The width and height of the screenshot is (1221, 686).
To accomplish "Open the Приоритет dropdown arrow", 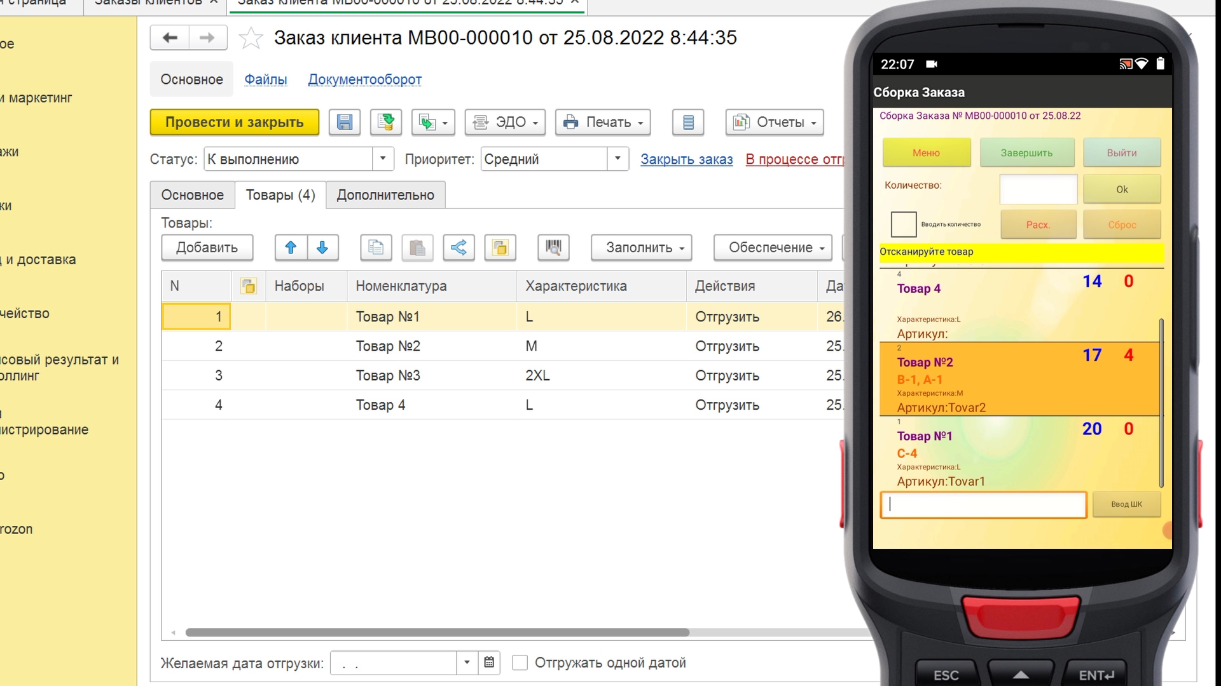I will point(617,159).
